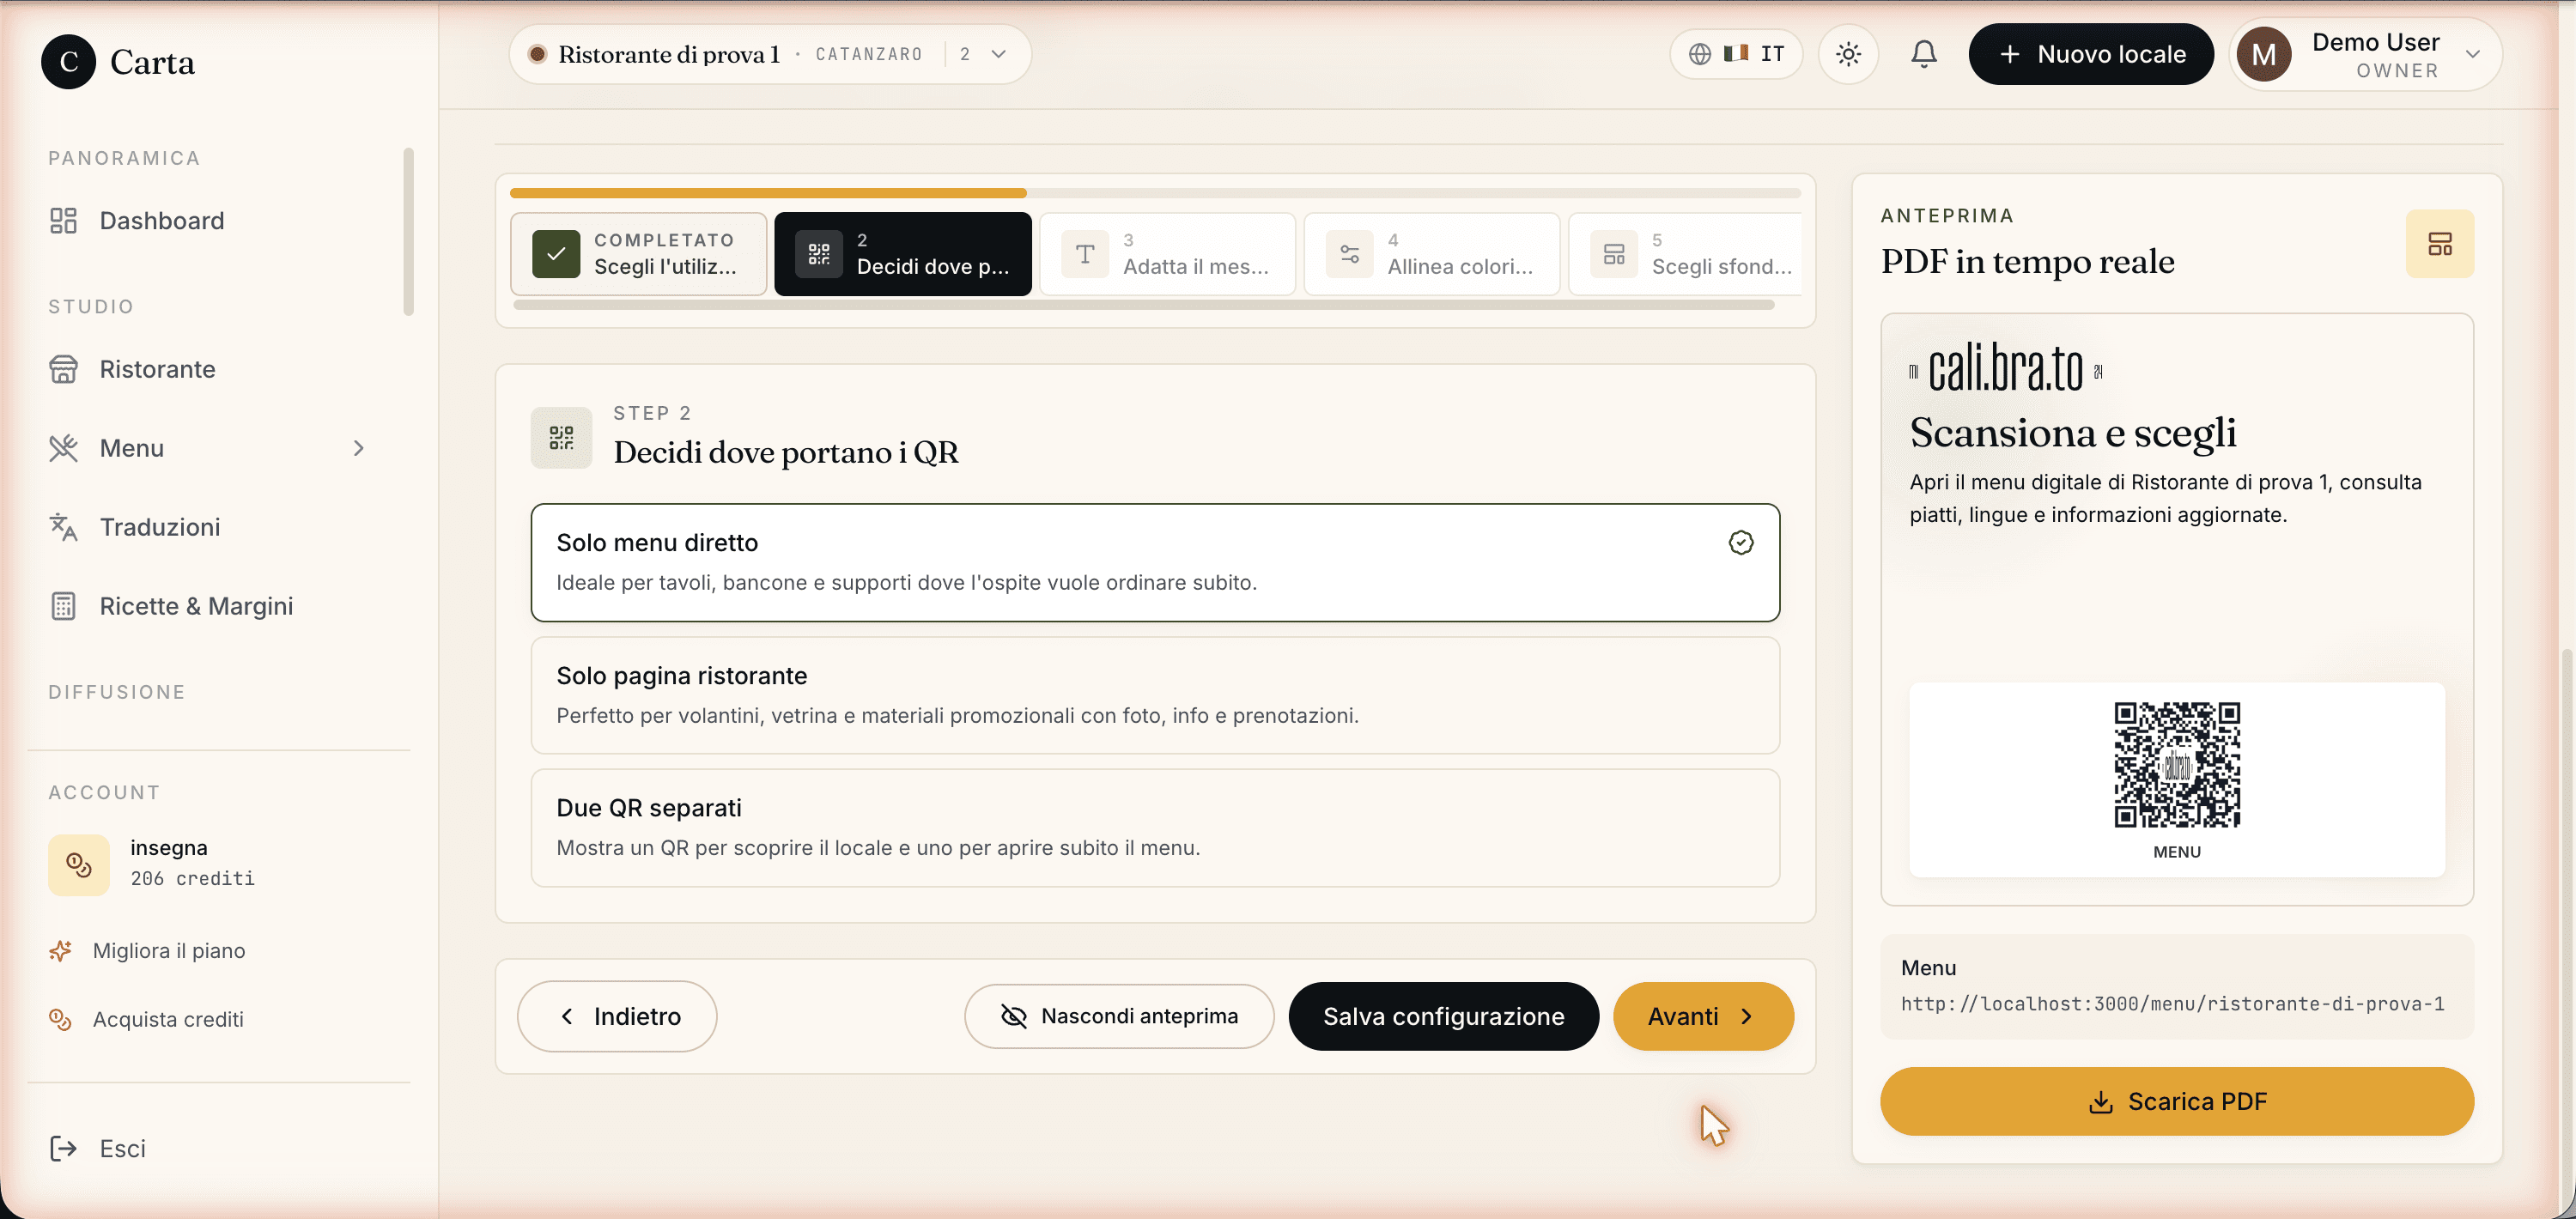Click the Dashboard grid icon
This screenshot has height=1219, width=2576.
pyautogui.click(x=63, y=220)
